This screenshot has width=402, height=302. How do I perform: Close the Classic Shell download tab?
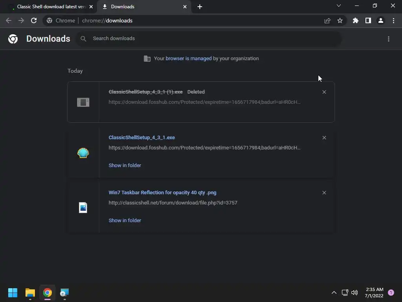click(91, 7)
